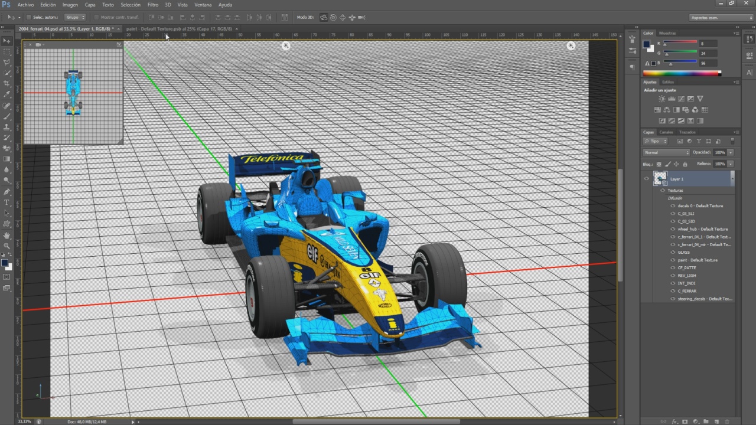The height and width of the screenshot is (425, 756).
Task: Toggle visibility of Texturas group
Action: click(x=663, y=191)
